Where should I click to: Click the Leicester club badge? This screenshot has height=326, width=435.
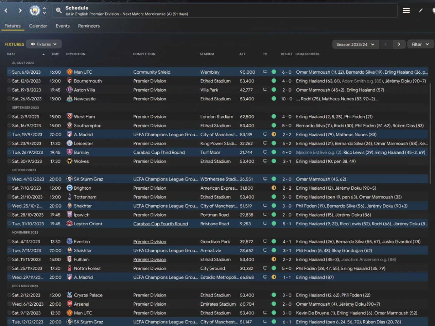pos(69,143)
